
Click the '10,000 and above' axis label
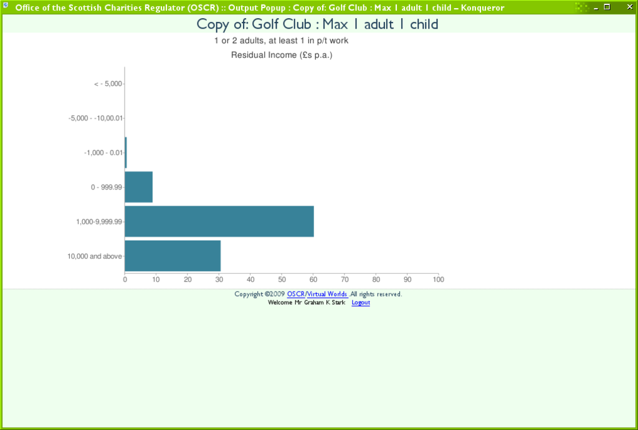(x=95, y=256)
